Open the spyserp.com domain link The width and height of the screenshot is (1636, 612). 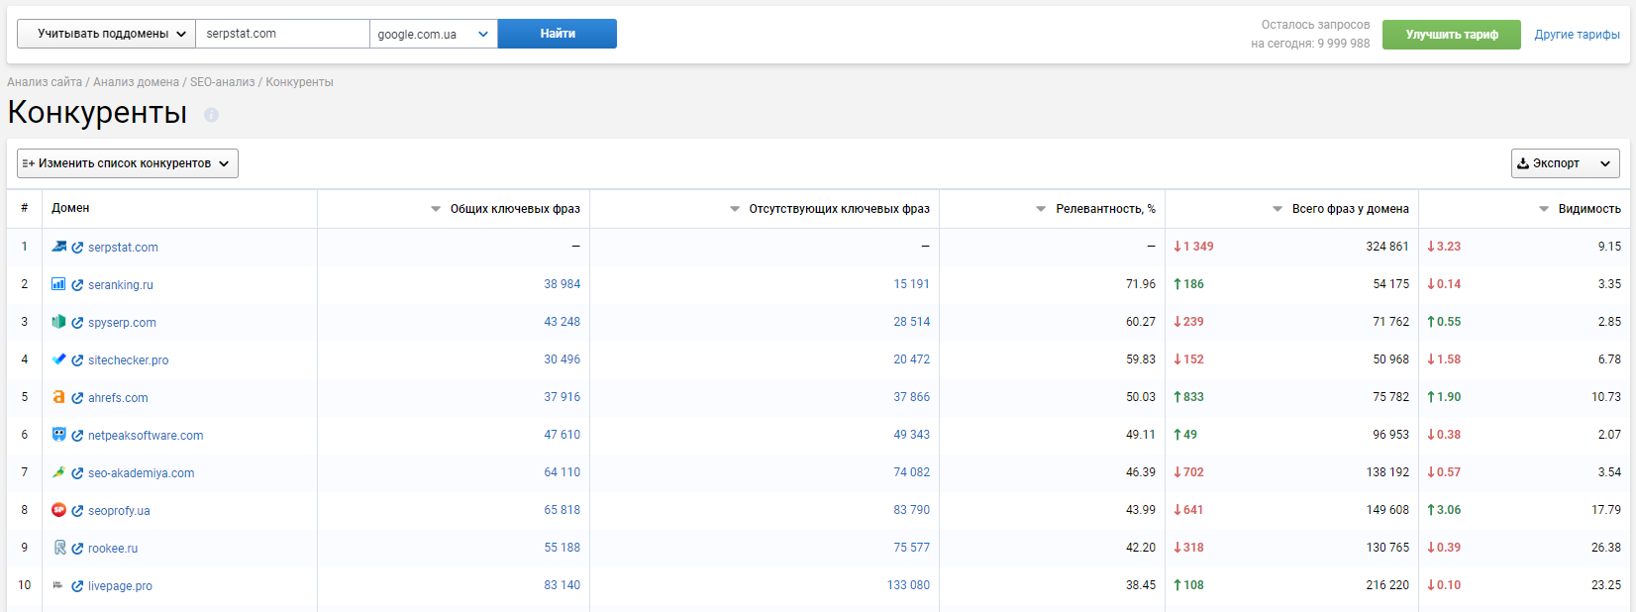[122, 323]
